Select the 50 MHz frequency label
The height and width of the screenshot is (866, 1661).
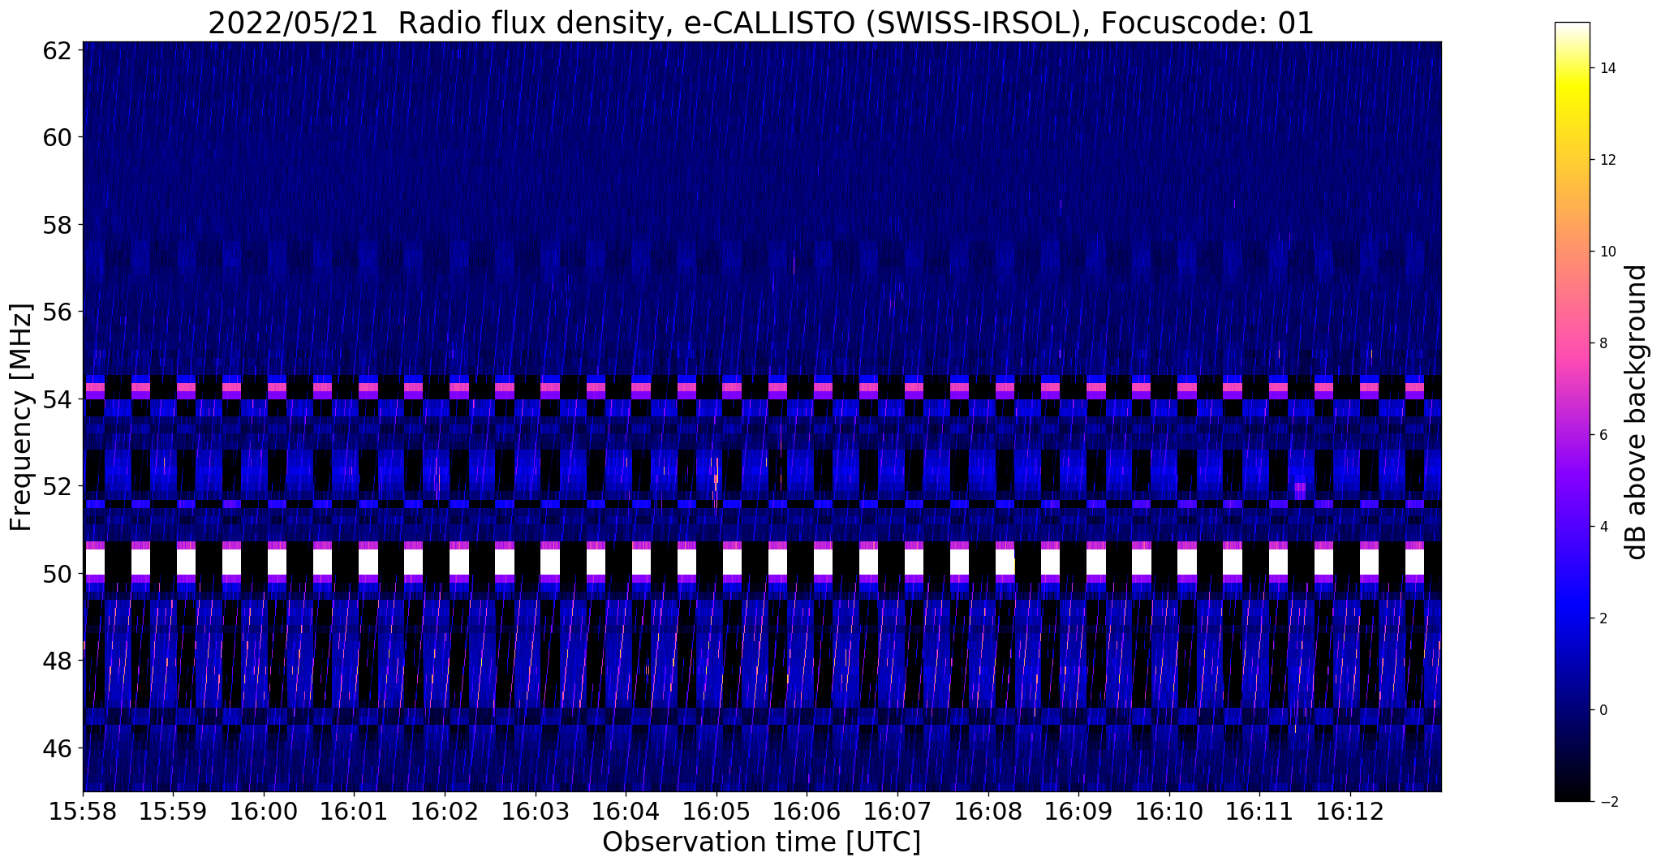pyautogui.click(x=58, y=574)
